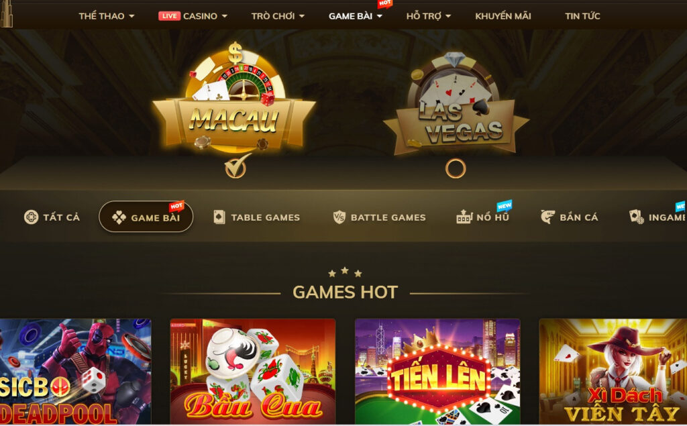
Task: Click the Tất Cả category icon
Action: tap(31, 217)
